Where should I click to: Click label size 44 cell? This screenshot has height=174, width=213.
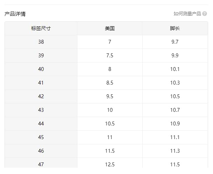click(41, 124)
